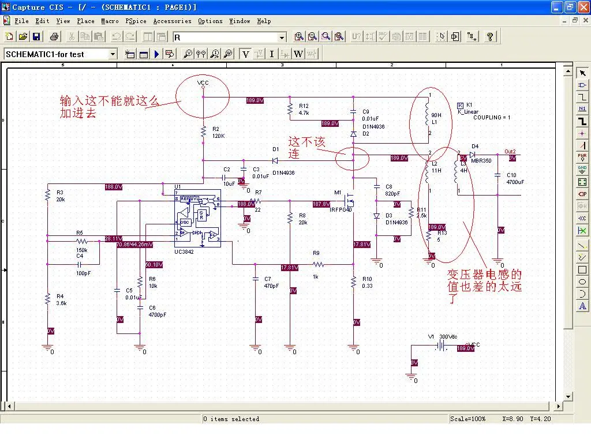Select the Place Junction tool

point(582,133)
